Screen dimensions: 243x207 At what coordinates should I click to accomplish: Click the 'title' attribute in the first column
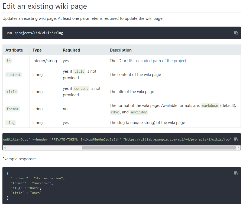12,92
